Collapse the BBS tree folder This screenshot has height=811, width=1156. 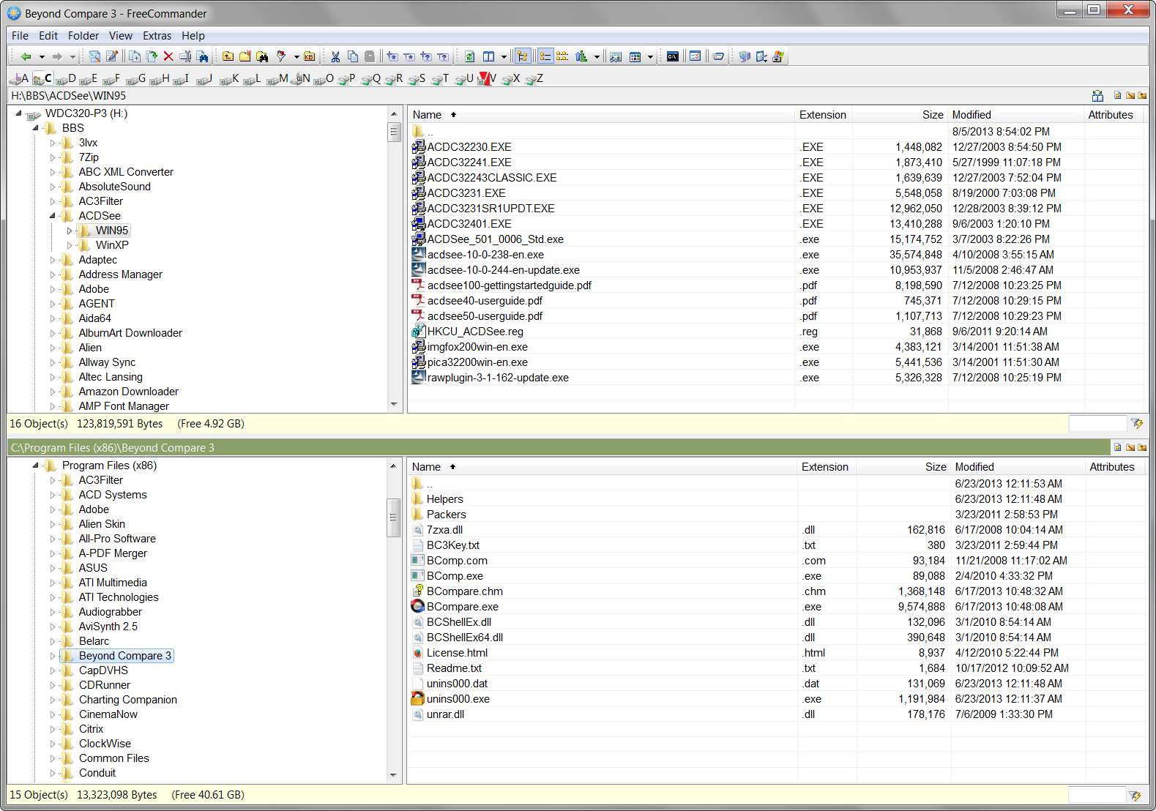click(36, 128)
